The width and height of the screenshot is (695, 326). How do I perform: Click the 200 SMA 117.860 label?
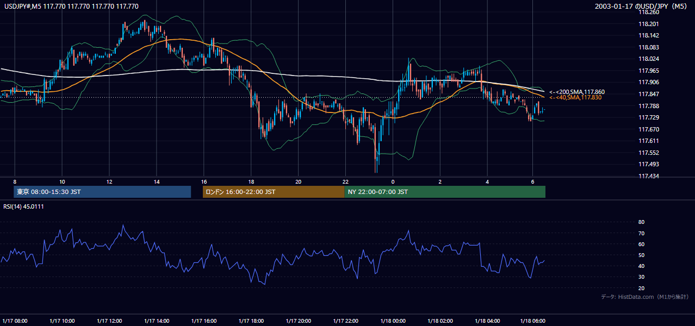(577, 92)
